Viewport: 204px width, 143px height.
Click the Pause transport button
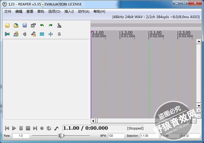click(21, 128)
